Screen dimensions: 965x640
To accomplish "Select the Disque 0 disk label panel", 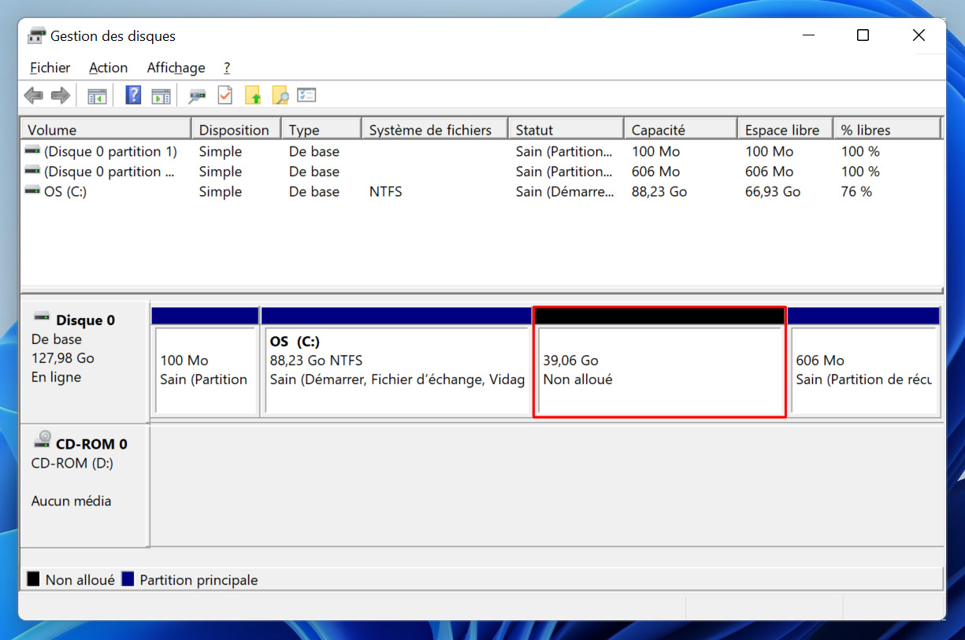I will [84, 361].
